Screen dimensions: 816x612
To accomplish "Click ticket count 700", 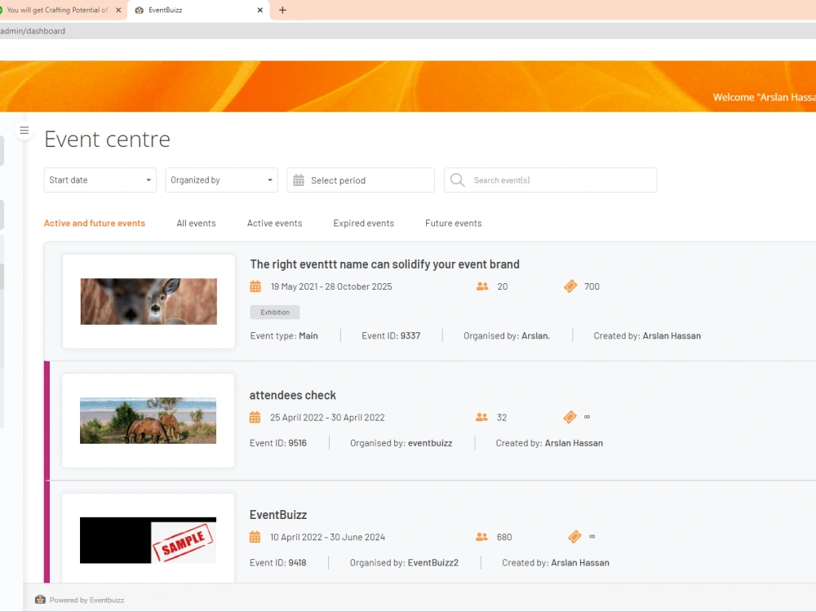I will (x=592, y=286).
